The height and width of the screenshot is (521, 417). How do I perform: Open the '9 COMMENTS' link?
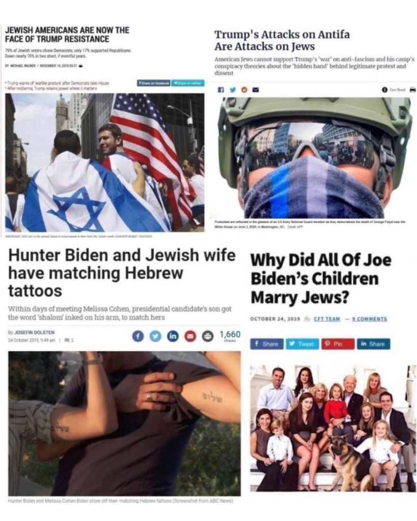coord(370,319)
